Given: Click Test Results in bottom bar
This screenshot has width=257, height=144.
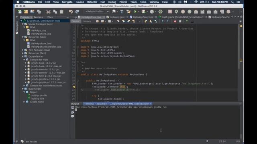Looking at the screenshot, I should 29,142.
